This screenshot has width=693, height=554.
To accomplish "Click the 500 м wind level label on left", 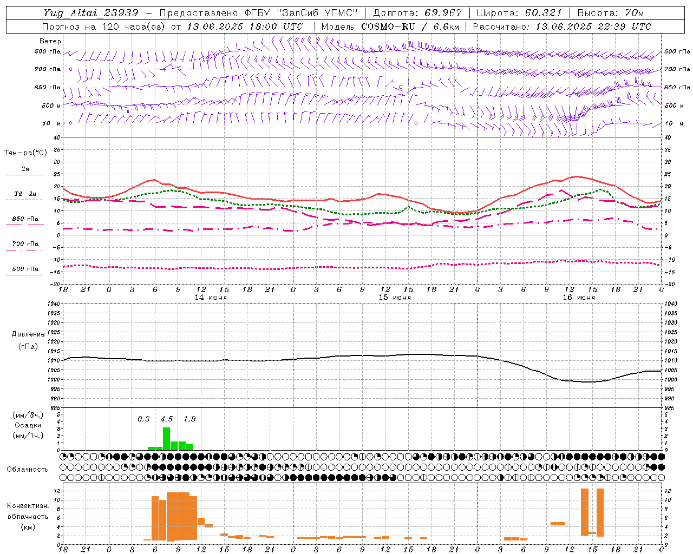I will 51,105.
